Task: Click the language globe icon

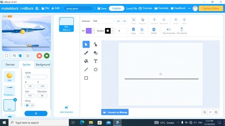Action: pyautogui.click(x=37, y=8)
